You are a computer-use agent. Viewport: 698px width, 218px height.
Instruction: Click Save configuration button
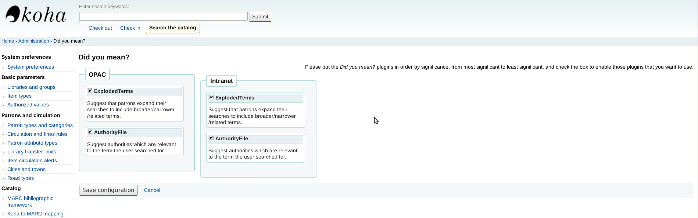tap(108, 190)
